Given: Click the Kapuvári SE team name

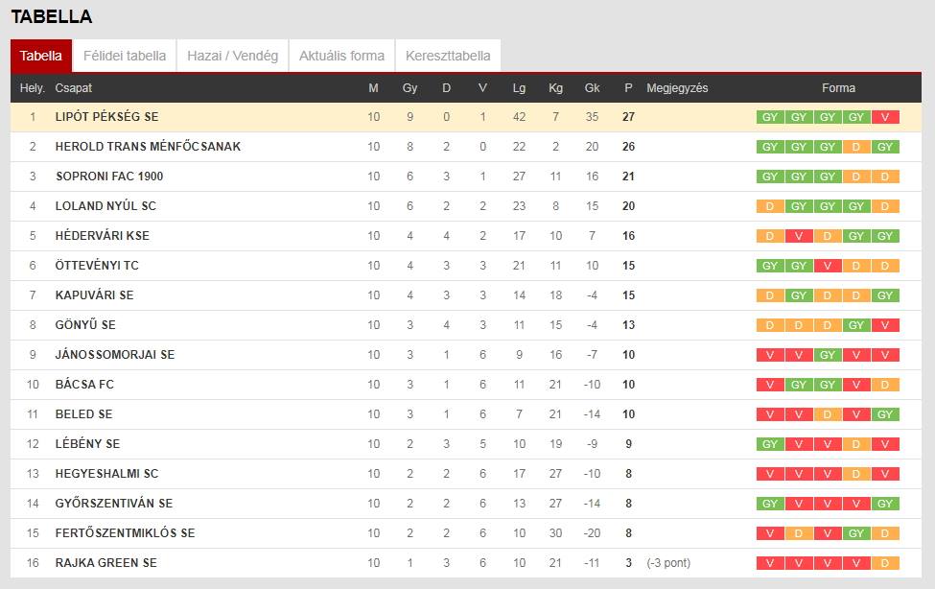Looking at the screenshot, I should 94,294.
